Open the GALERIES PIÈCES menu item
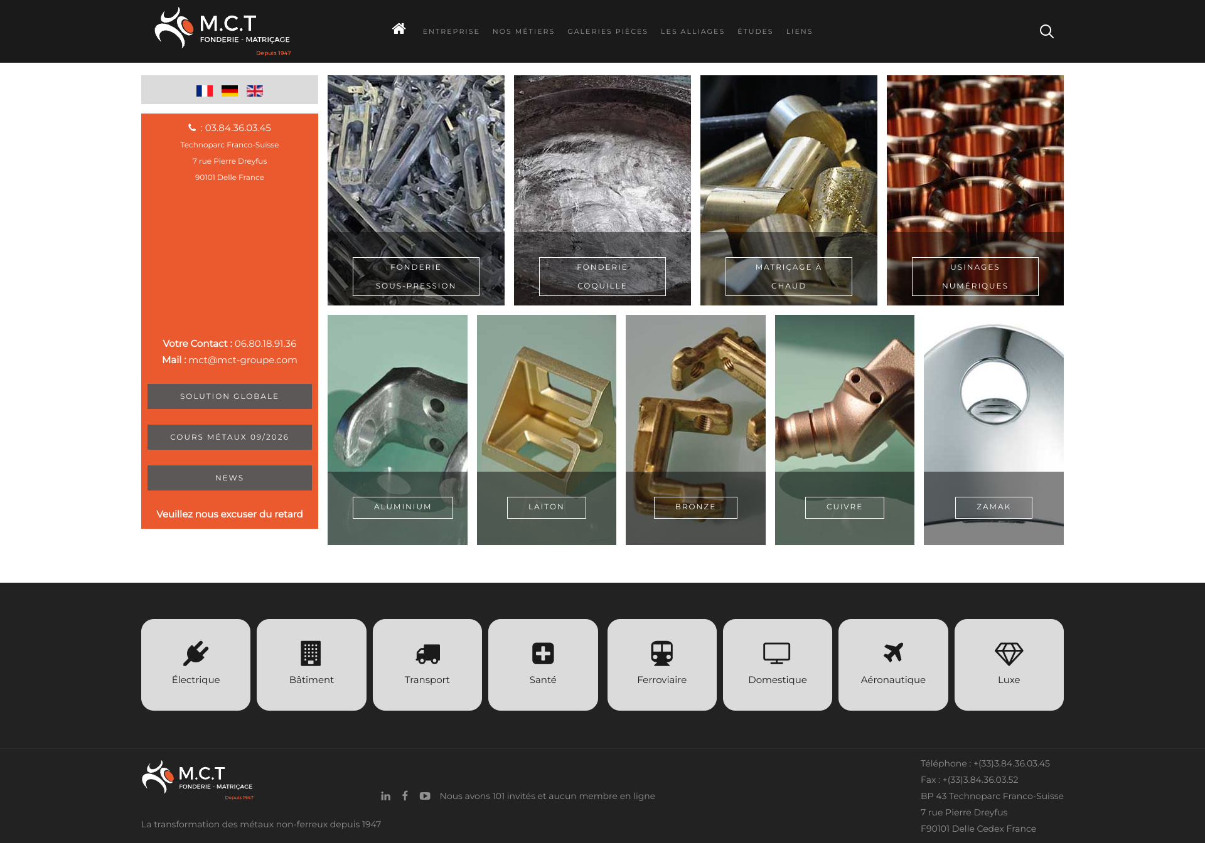This screenshot has width=1205, height=843. (608, 31)
